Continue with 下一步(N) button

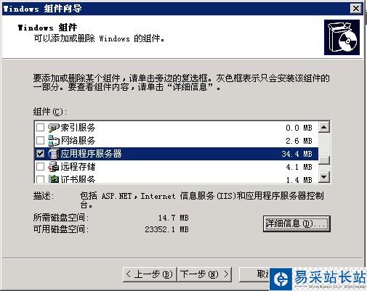click(204, 274)
